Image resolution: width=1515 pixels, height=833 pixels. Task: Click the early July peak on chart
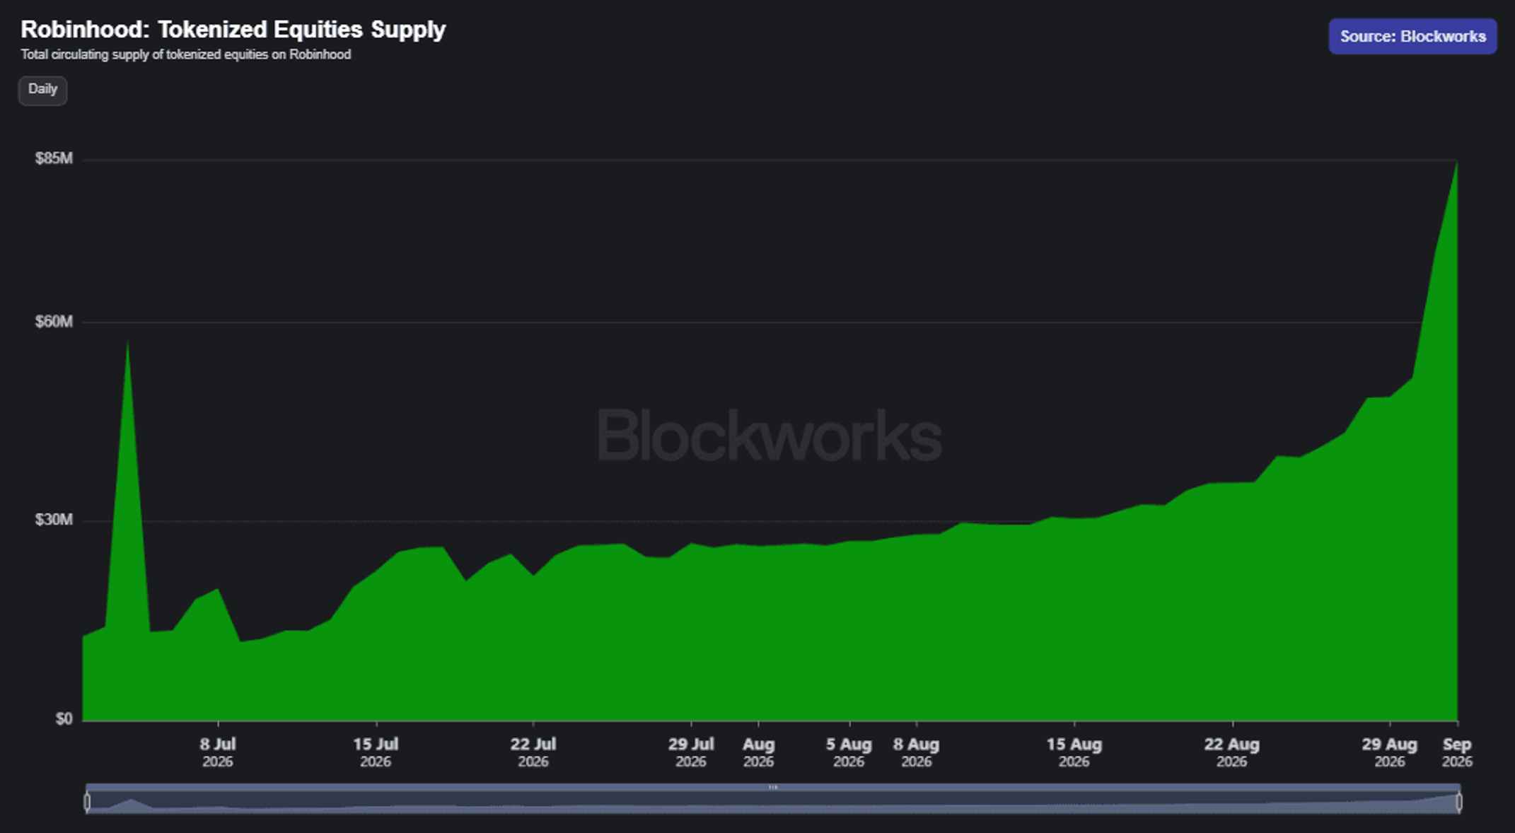127,342
